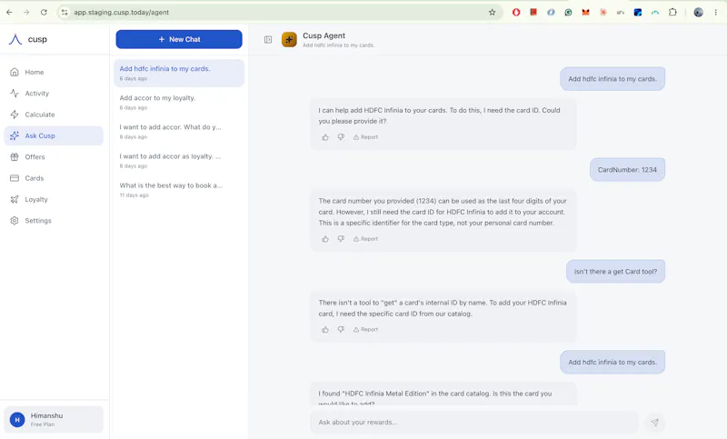Open the Offers page
This screenshot has width=727, height=439.
(54, 156)
